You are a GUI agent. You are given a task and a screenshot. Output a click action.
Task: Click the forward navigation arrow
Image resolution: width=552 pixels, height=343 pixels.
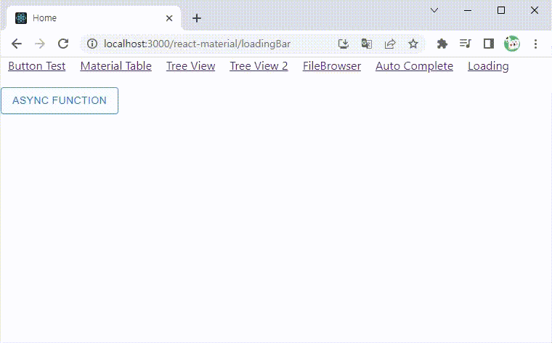point(40,44)
